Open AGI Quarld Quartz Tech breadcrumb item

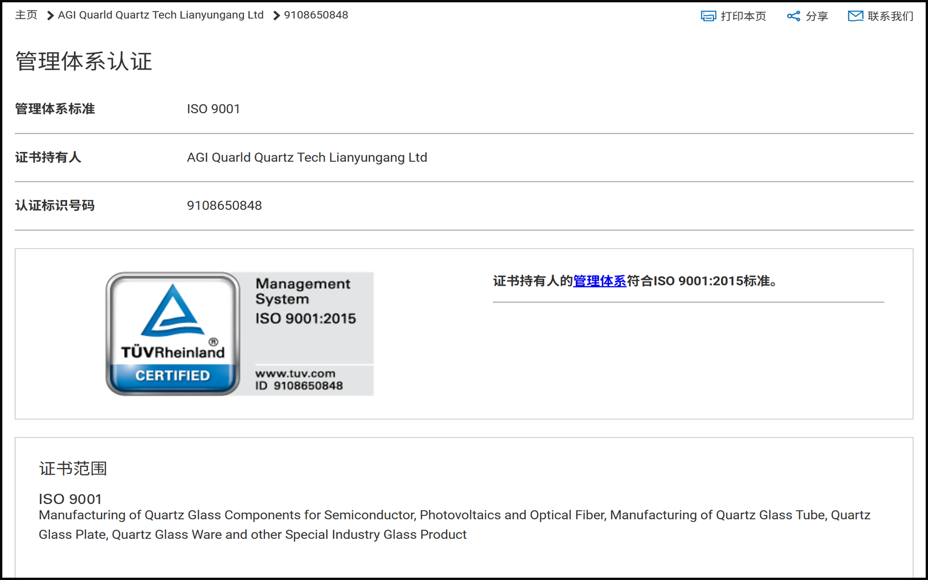(161, 15)
